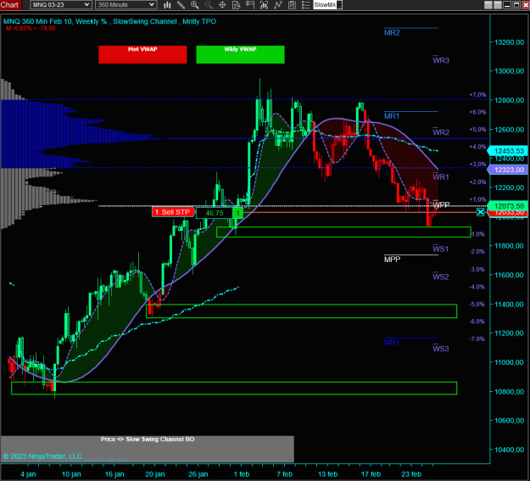Viewport: 530px width, 481px height.
Task: Click the 11000,00 price axis label
Action: (x=509, y=362)
